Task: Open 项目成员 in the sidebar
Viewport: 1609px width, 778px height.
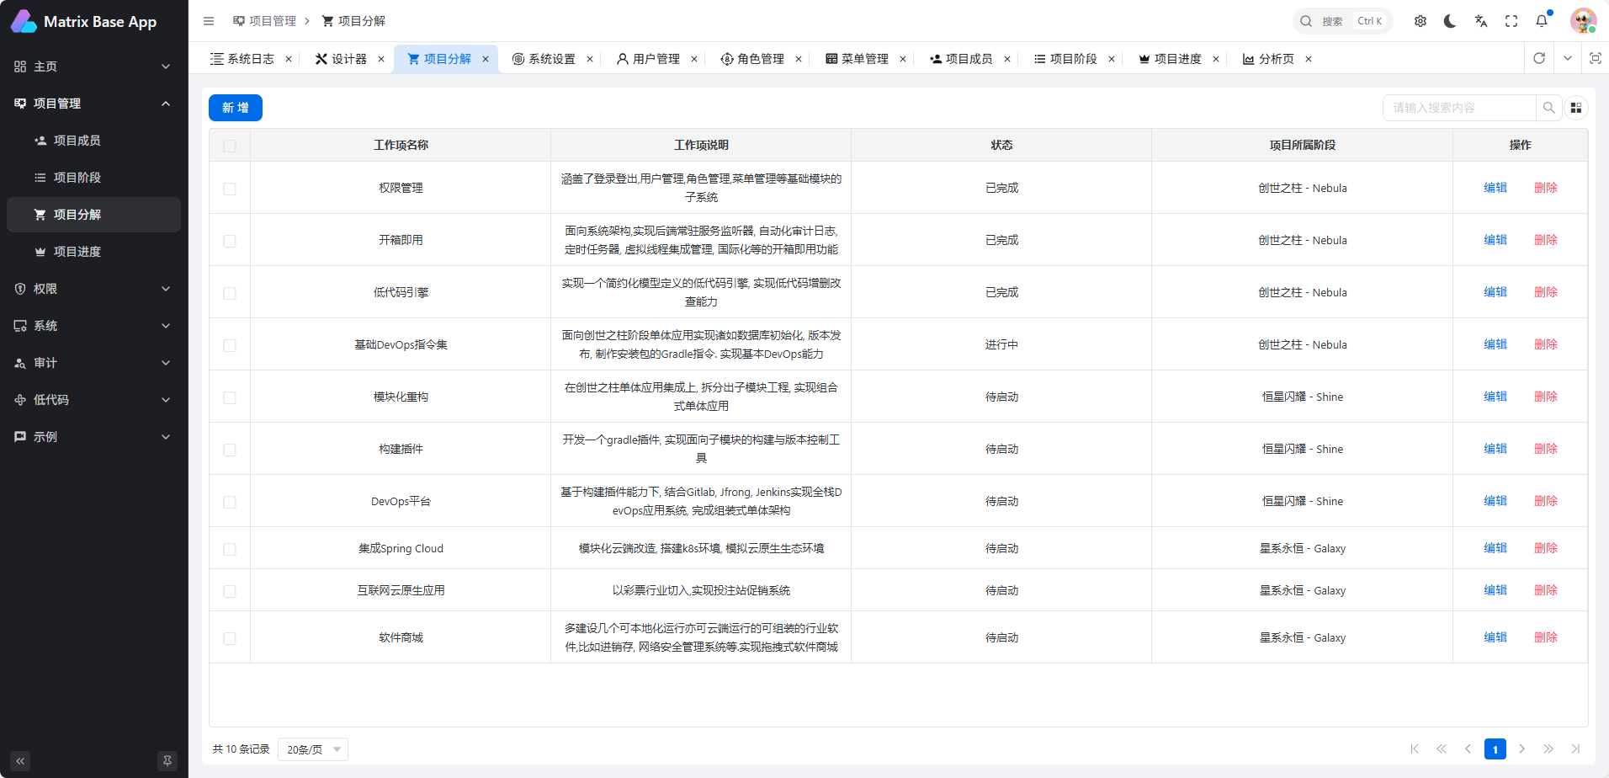Action: [77, 141]
